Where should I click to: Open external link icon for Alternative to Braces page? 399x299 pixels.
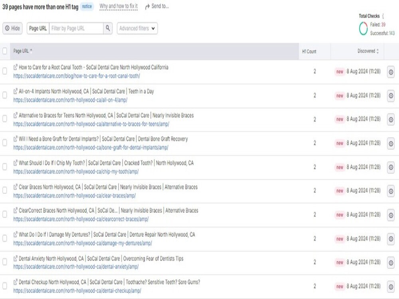16,116
